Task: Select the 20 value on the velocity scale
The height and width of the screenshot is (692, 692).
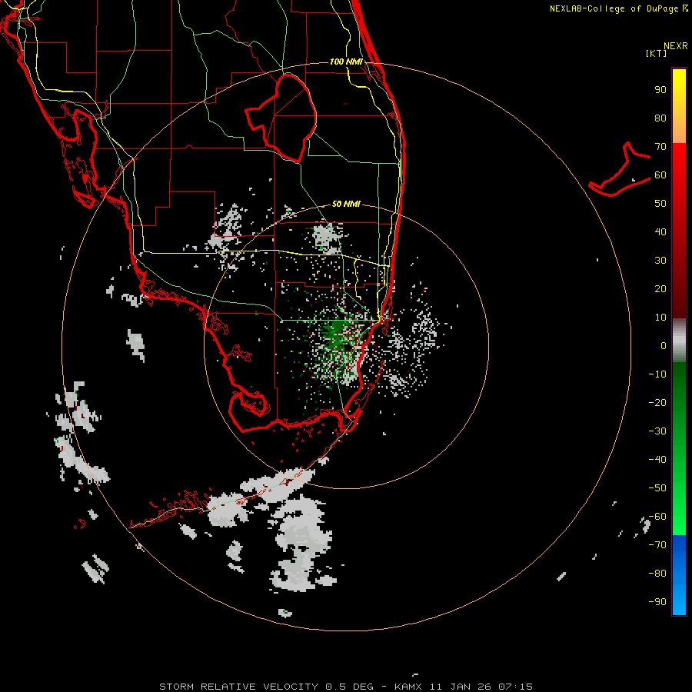Action: click(x=660, y=288)
